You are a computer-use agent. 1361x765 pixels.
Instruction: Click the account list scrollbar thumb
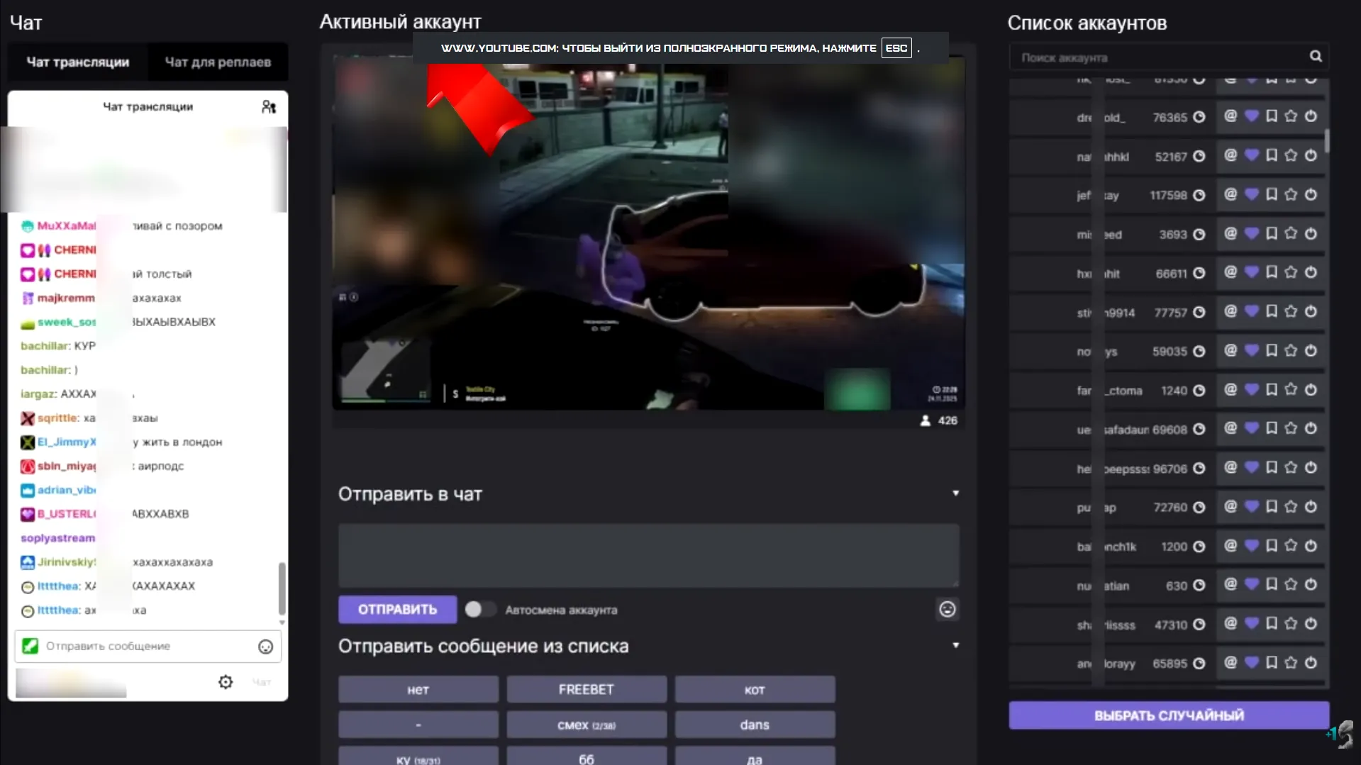pos(1326,140)
